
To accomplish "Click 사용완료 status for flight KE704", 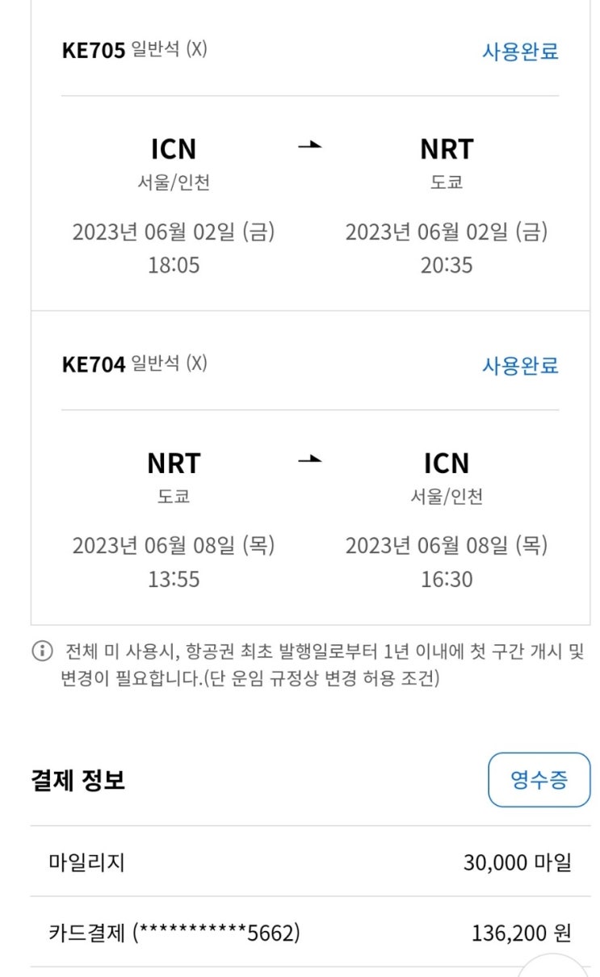I will click(x=520, y=365).
